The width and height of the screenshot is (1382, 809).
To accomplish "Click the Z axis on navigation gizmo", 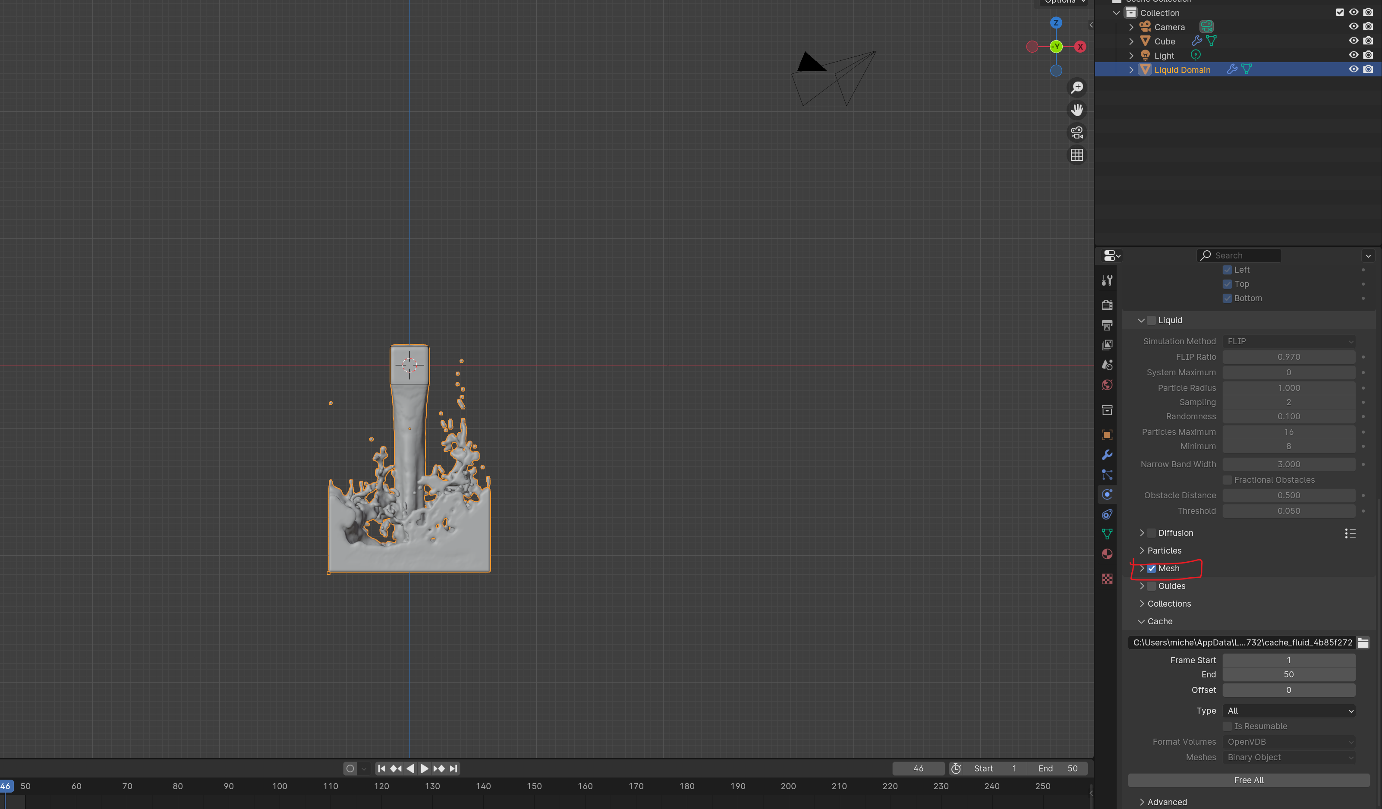I will [1056, 22].
